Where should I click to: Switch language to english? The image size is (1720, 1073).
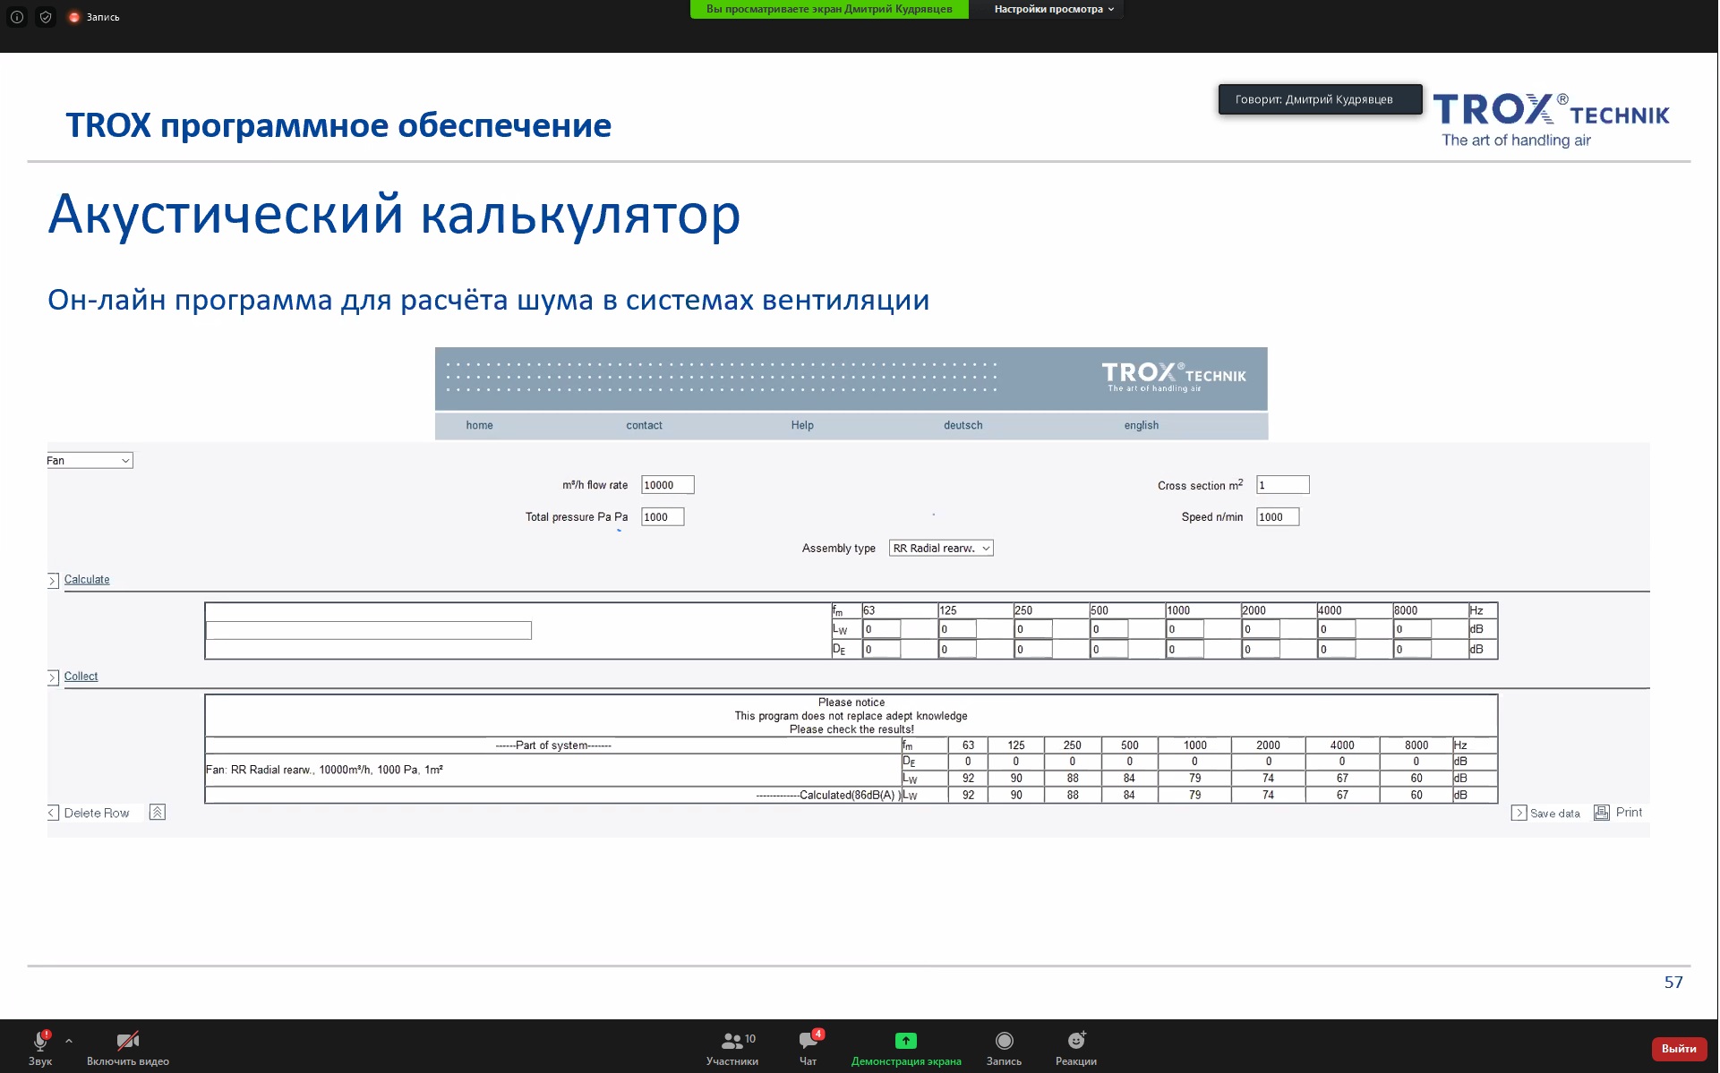click(x=1141, y=425)
